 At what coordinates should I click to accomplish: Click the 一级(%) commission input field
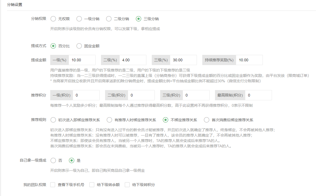click(82, 60)
